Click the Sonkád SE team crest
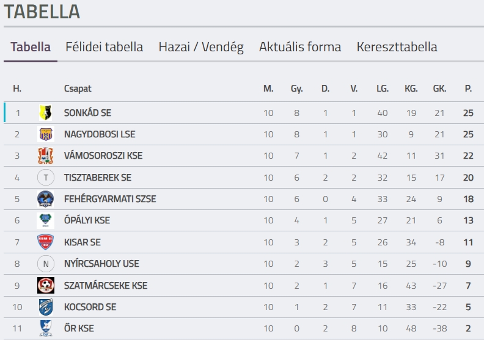The width and height of the screenshot is (484, 340). pyautogui.click(x=46, y=112)
